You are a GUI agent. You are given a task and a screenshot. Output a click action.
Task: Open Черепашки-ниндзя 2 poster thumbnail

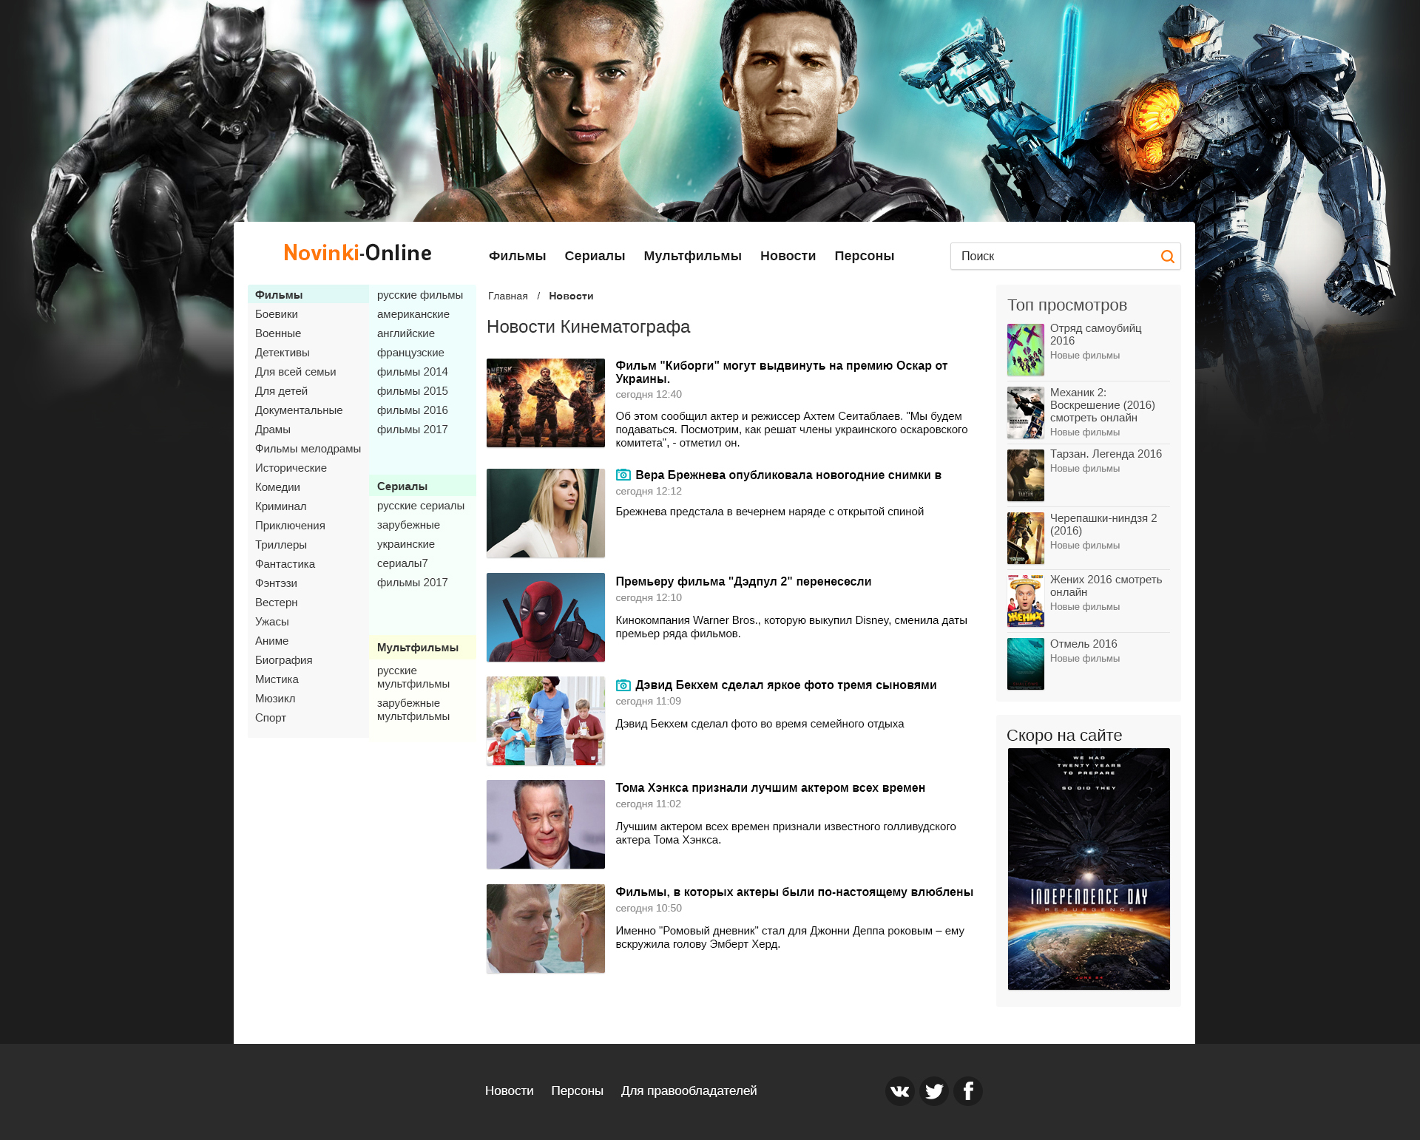1025,538
